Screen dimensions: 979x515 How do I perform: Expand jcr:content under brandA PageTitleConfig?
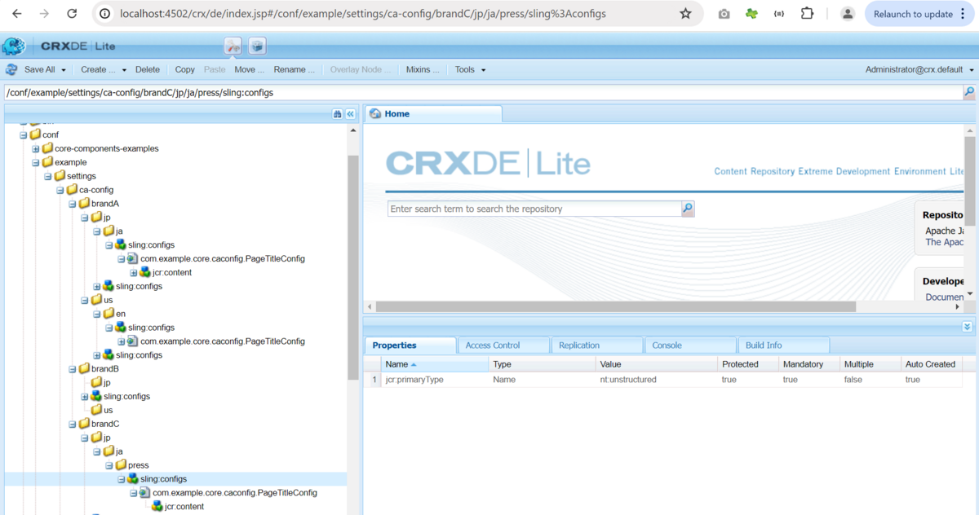(134, 273)
